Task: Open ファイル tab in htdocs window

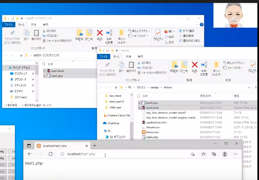Action: [x=103, y=57]
